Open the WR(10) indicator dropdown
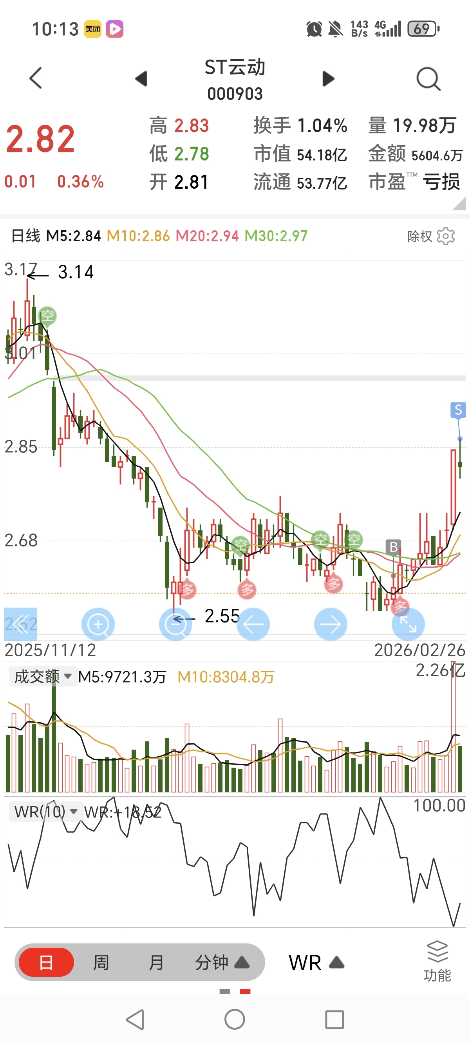Viewport: 470px width, 1045px height. (45, 811)
